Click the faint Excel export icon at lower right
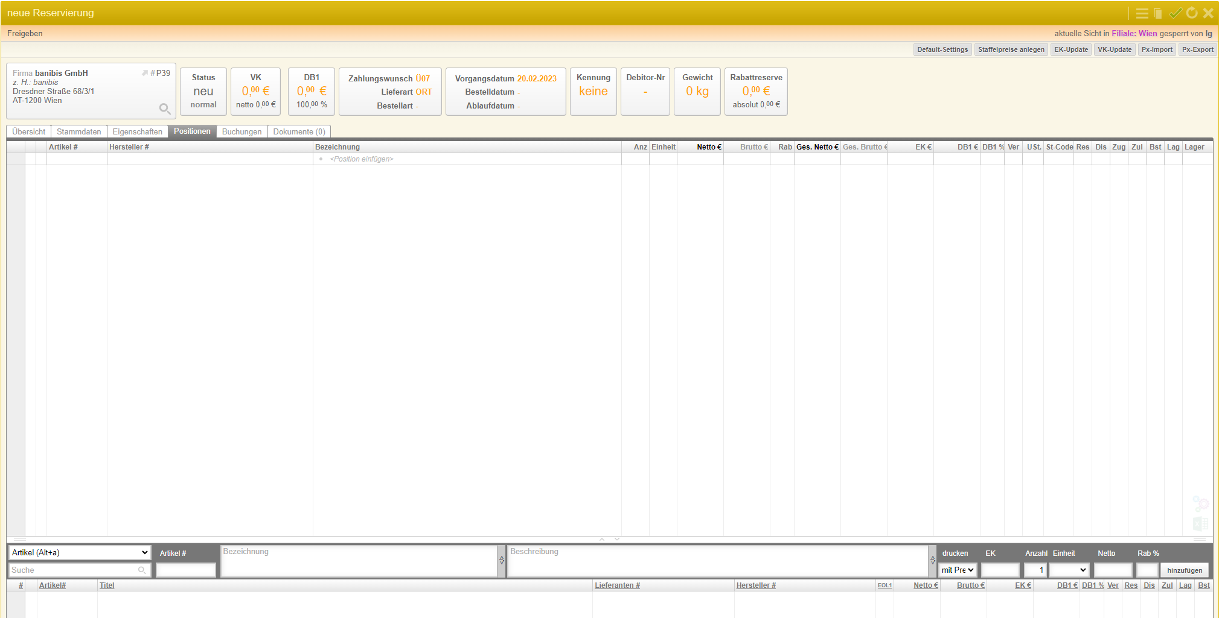 tap(1200, 523)
